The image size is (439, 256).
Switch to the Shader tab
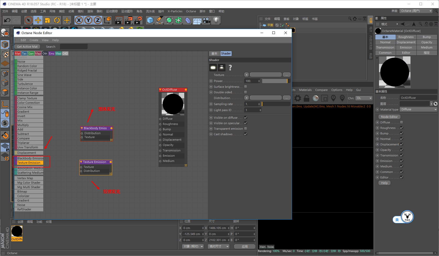(x=226, y=53)
